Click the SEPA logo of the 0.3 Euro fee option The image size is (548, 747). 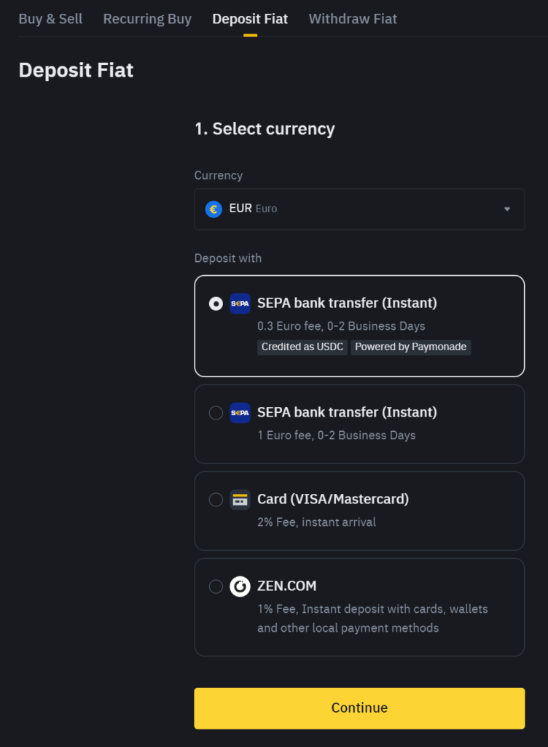240,303
